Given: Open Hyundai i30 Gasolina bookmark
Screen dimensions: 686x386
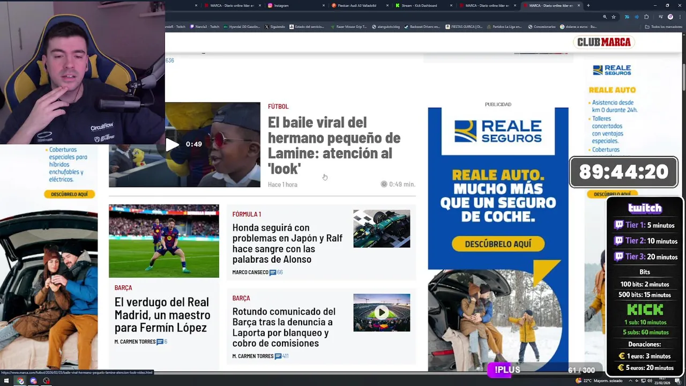Looking at the screenshot, I should pos(242,26).
